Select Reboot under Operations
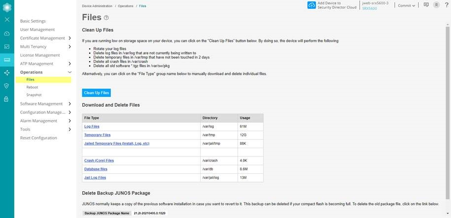The width and height of the screenshot is (451, 218). 32,87
